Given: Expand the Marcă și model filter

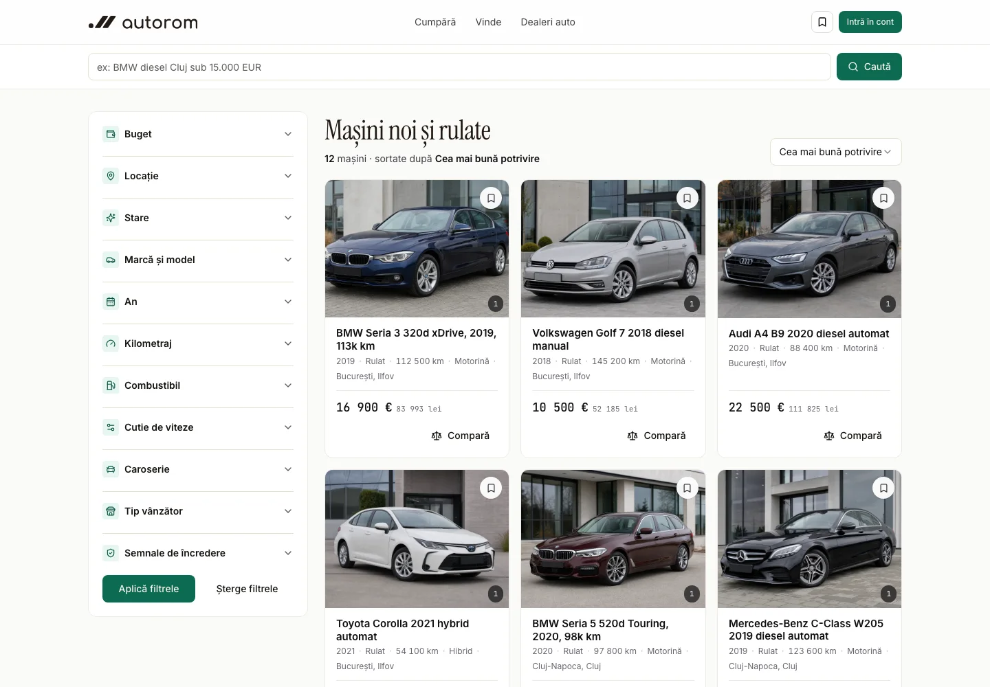Looking at the screenshot, I should coord(198,260).
